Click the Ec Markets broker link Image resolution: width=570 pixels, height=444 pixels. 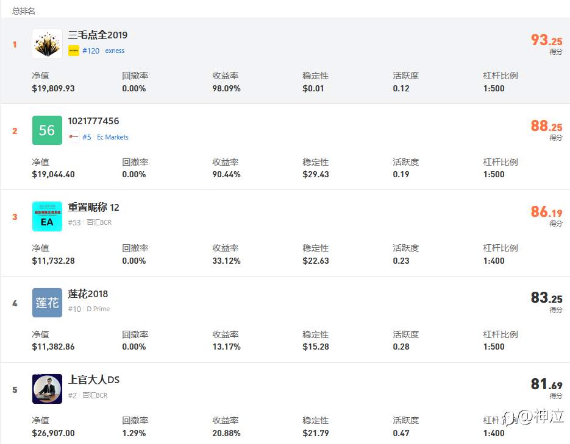(x=113, y=137)
